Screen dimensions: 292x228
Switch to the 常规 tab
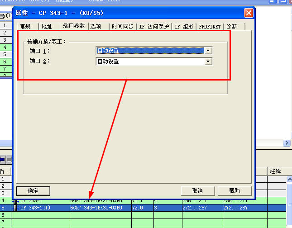click(x=25, y=27)
